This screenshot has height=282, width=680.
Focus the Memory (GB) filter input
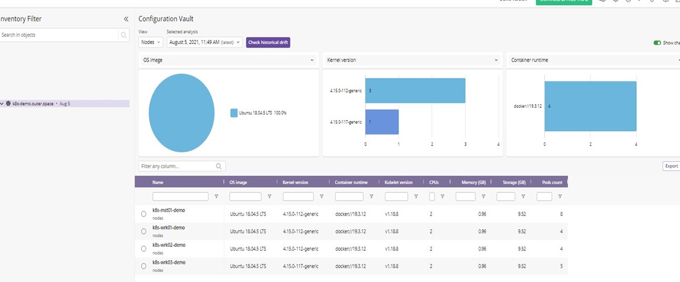(x=466, y=196)
